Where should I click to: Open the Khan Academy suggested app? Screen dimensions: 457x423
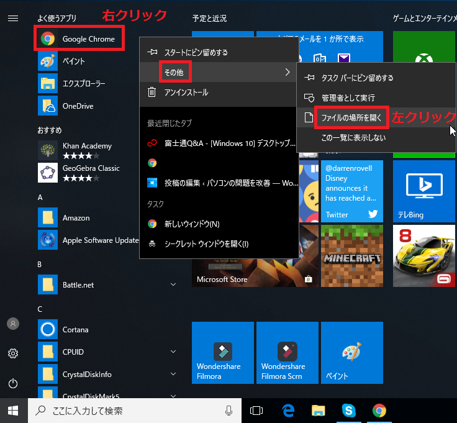[x=88, y=150]
